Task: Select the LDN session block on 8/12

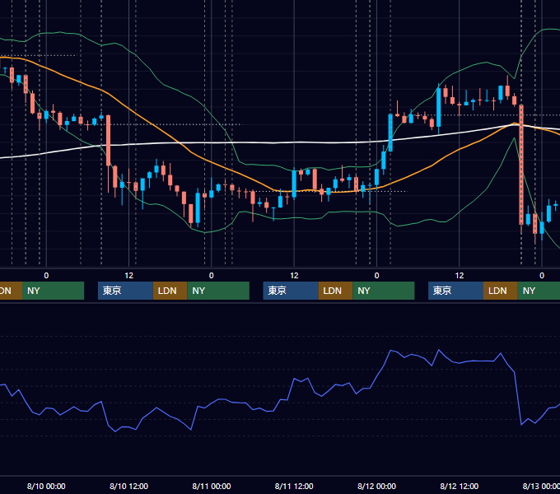Action: pyautogui.click(x=501, y=291)
